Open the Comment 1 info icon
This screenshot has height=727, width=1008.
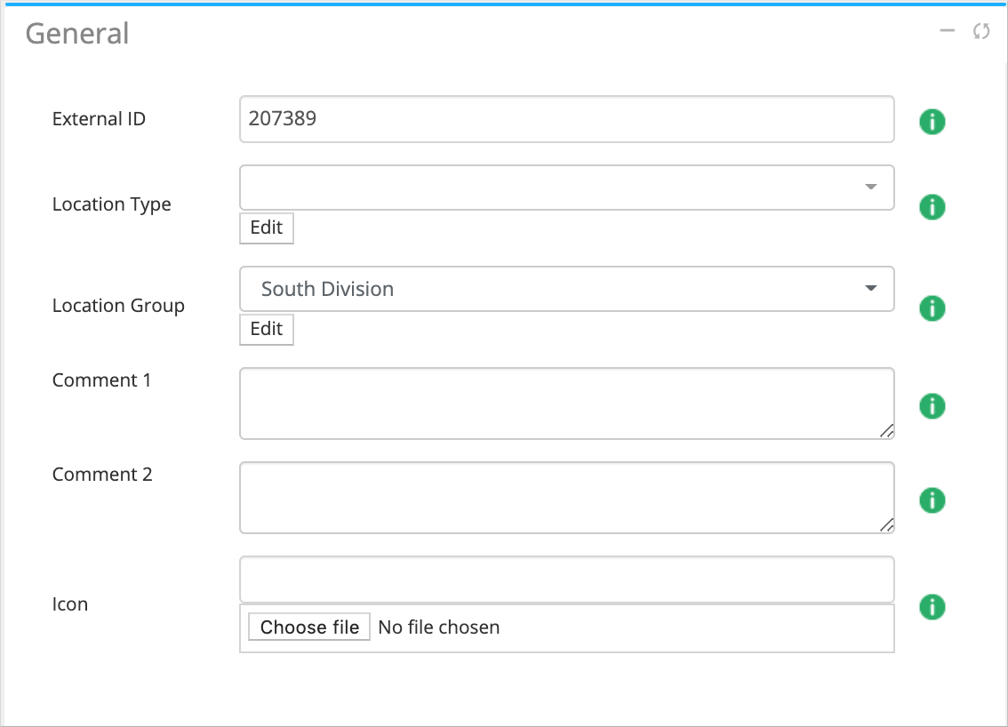pos(932,406)
